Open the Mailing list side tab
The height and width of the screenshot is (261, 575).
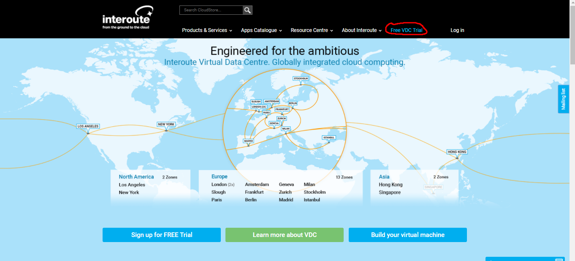[x=563, y=99]
